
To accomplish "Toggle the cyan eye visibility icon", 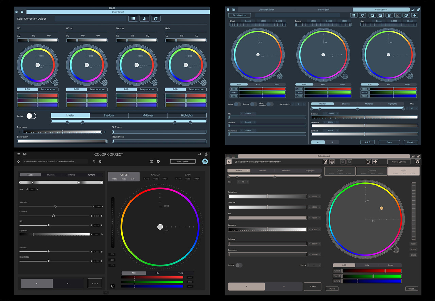I will coord(205,161).
